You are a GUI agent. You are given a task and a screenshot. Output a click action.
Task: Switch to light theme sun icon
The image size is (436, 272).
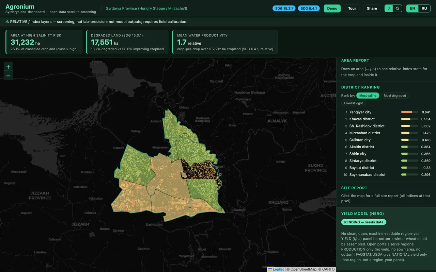[397, 8]
